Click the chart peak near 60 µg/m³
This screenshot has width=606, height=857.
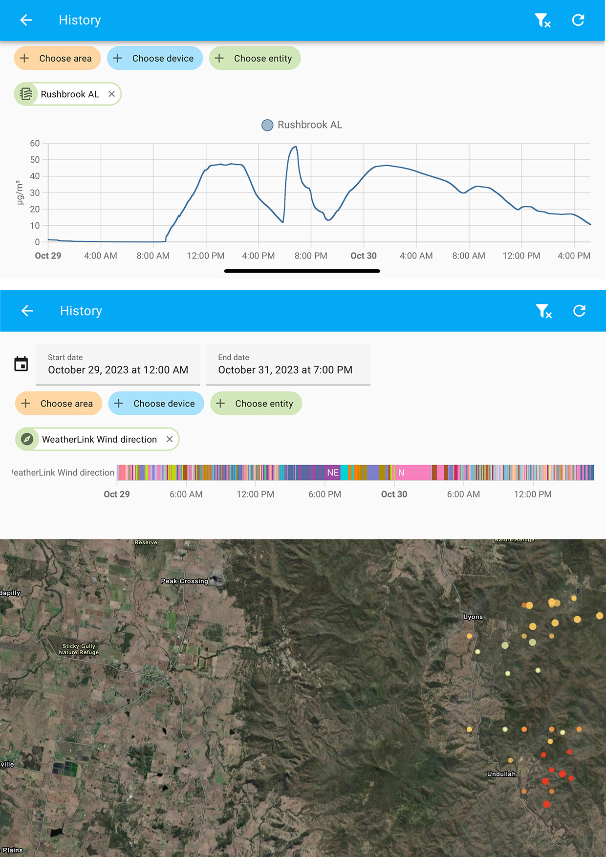295,147
